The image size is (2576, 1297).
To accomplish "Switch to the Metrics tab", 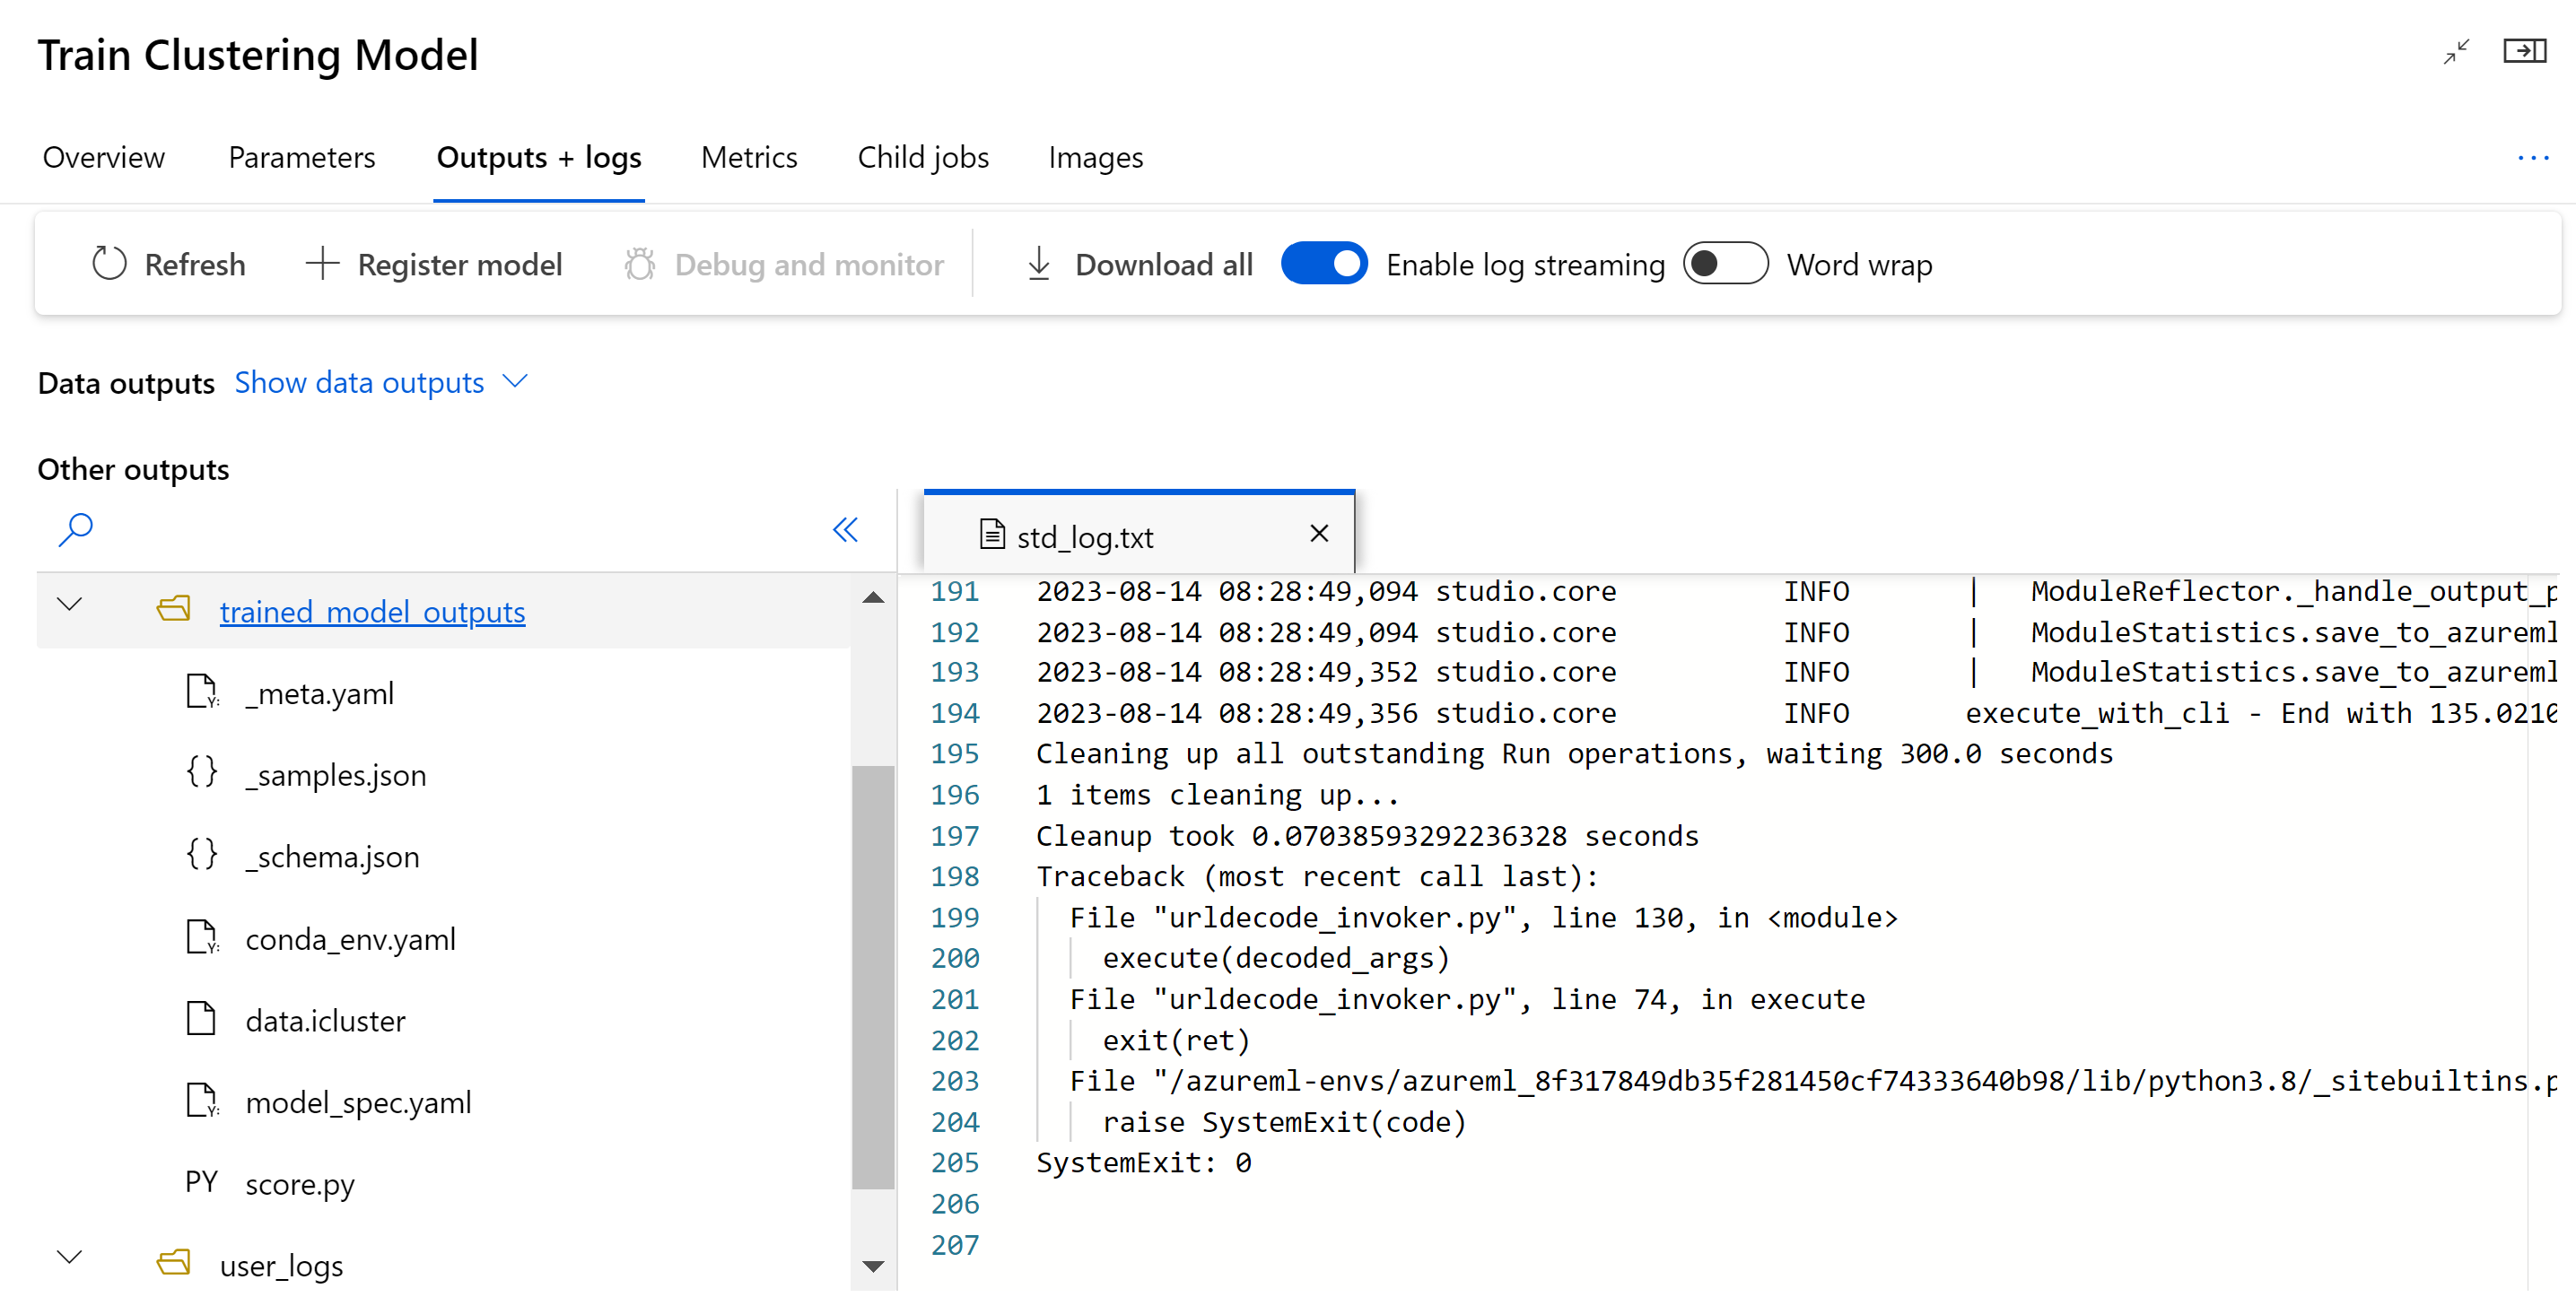I will (x=749, y=158).
